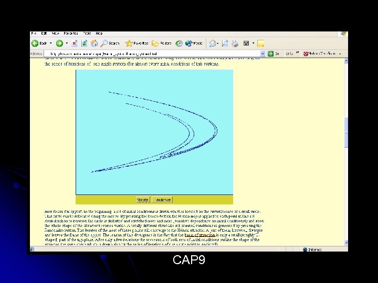
Task: Open the History clock icon
Action: 179,43
